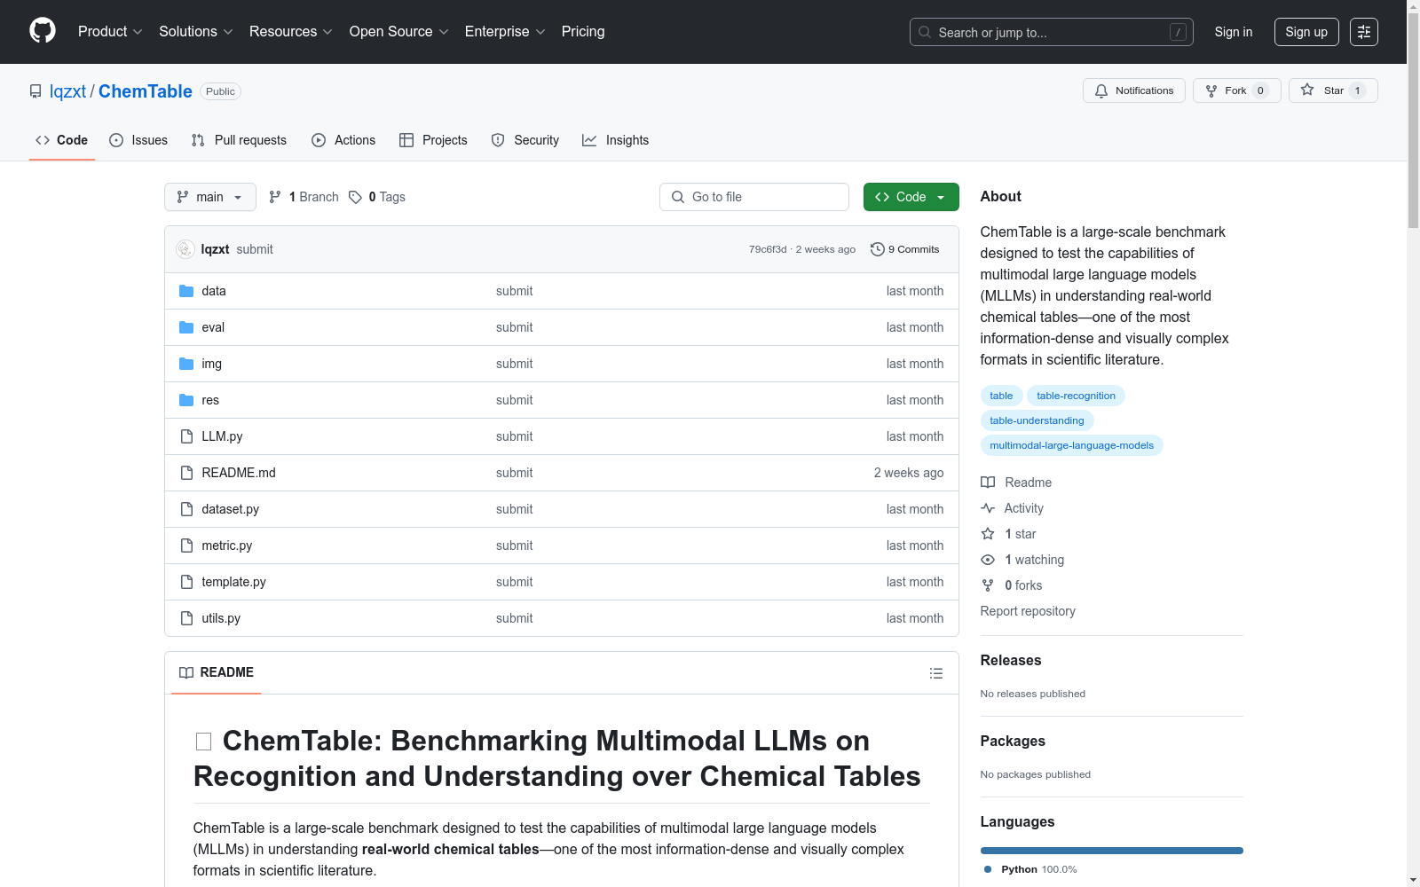
Task: Click the repository book icon beside lqzxt
Action: point(35,91)
